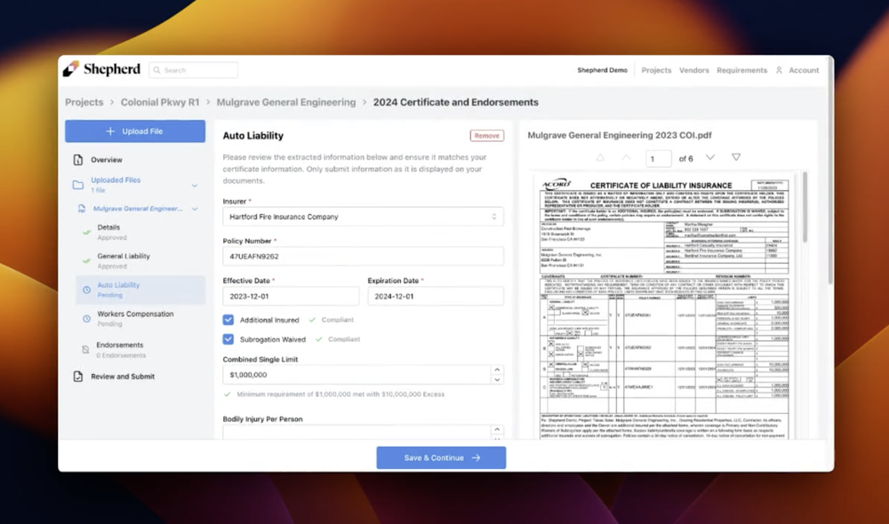The image size is (889, 524).
Task: Click the Effective Date field
Action: [291, 297]
